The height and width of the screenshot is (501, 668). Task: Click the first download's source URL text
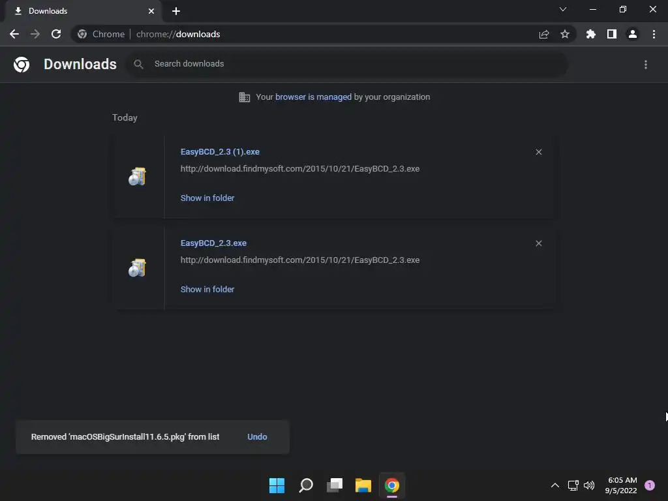[x=300, y=169]
